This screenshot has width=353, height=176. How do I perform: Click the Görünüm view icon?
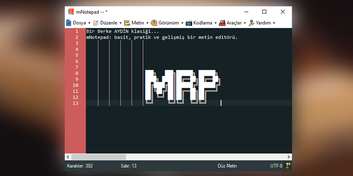coord(154,23)
